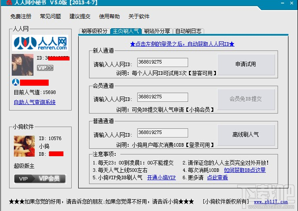Viewport: 298px width, 211px height.
Task: Click the renren.com logo banner
Action: tap(40, 43)
